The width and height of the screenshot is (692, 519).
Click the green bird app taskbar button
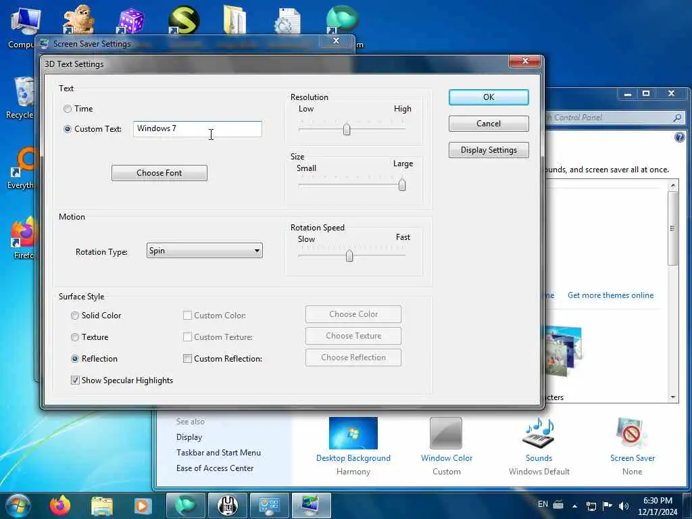point(185,505)
